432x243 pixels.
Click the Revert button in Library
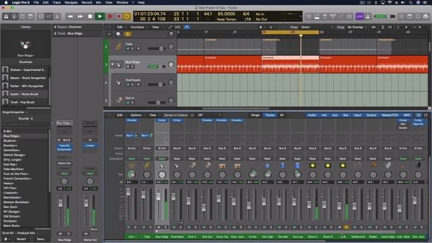[x=21, y=239]
